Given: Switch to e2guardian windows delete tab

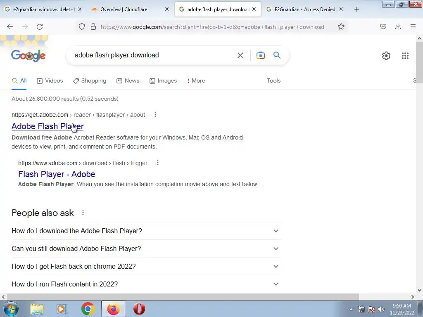Looking at the screenshot, I should (x=43, y=9).
